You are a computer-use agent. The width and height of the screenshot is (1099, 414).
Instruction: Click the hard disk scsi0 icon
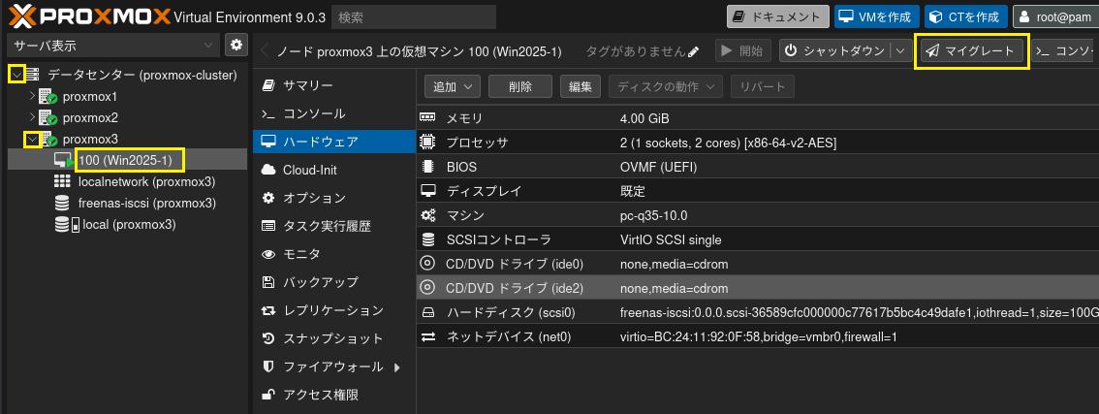click(427, 312)
